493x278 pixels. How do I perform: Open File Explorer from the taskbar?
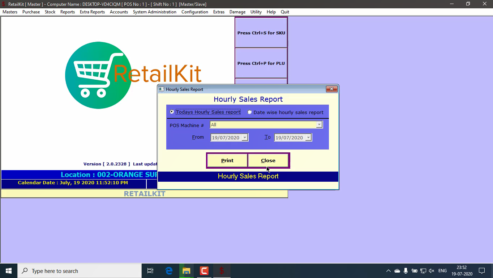click(187, 271)
